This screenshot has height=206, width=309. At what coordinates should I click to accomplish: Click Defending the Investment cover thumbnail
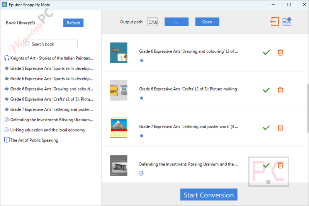point(119,165)
